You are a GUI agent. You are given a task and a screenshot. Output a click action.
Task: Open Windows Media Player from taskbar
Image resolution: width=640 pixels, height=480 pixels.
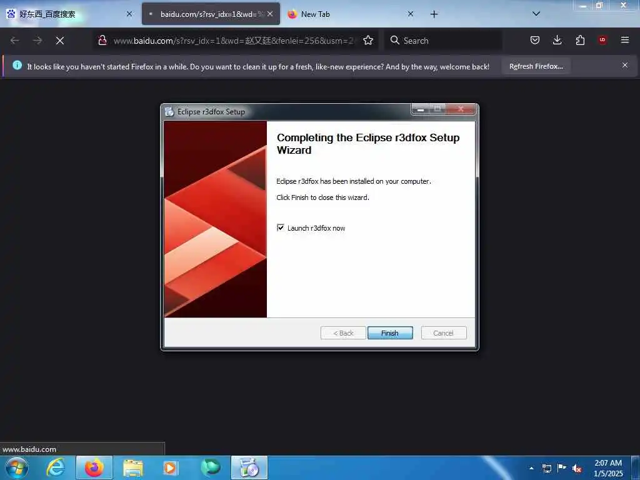click(170, 467)
